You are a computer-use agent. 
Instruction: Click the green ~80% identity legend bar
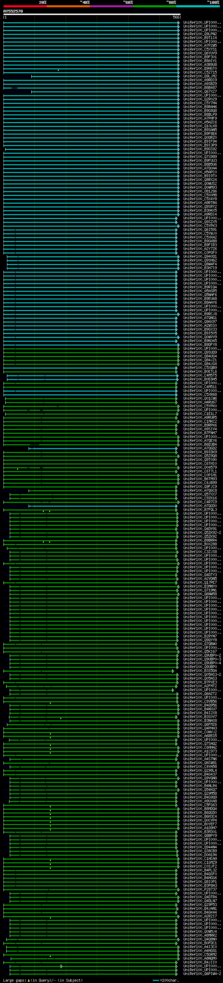click(x=155, y=6)
